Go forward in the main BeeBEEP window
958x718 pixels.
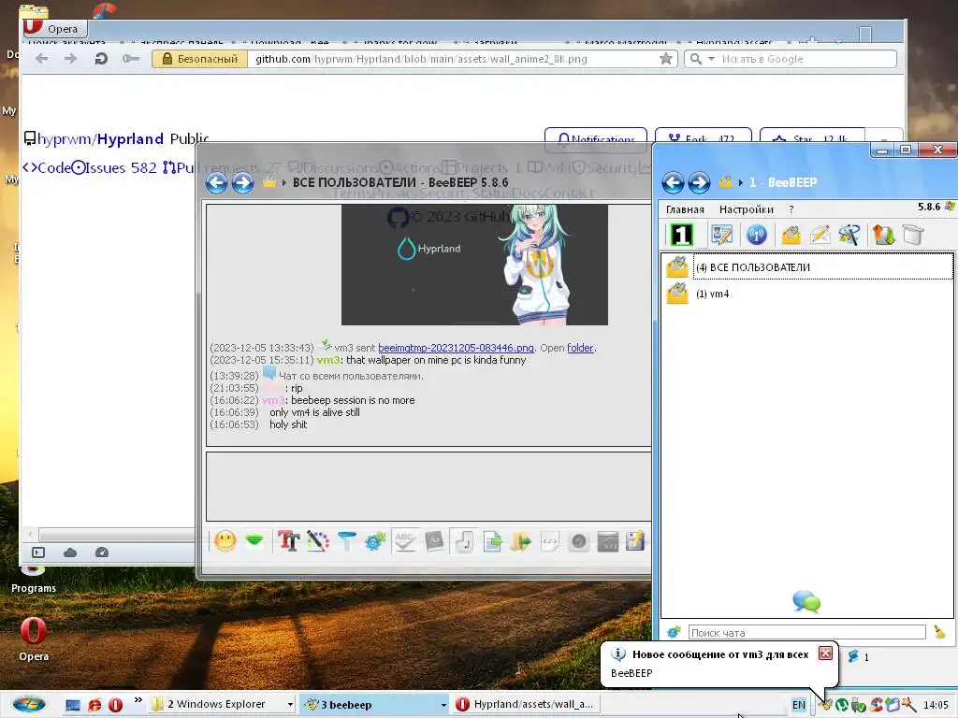[699, 182]
